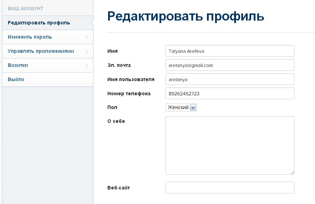This screenshot has height=204, width=315.
Task: Select the Имя пользователя username field
Action: pyautogui.click(x=230, y=79)
